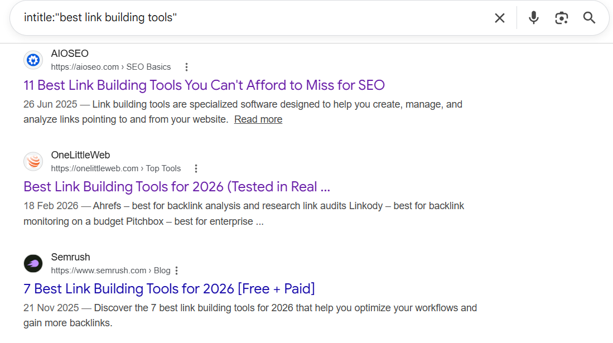Submit search with the magnifying glass icon

[589, 18]
